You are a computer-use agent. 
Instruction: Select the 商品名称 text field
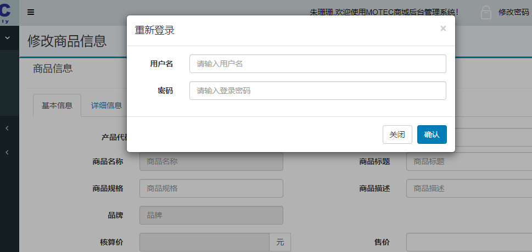(211, 161)
